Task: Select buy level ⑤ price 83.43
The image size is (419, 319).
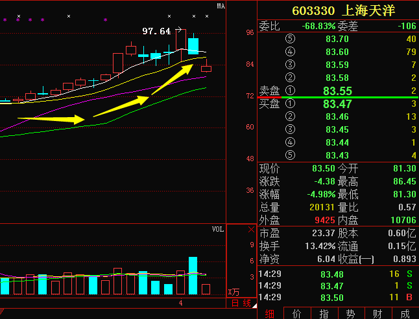Action: [x=337, y=155]
